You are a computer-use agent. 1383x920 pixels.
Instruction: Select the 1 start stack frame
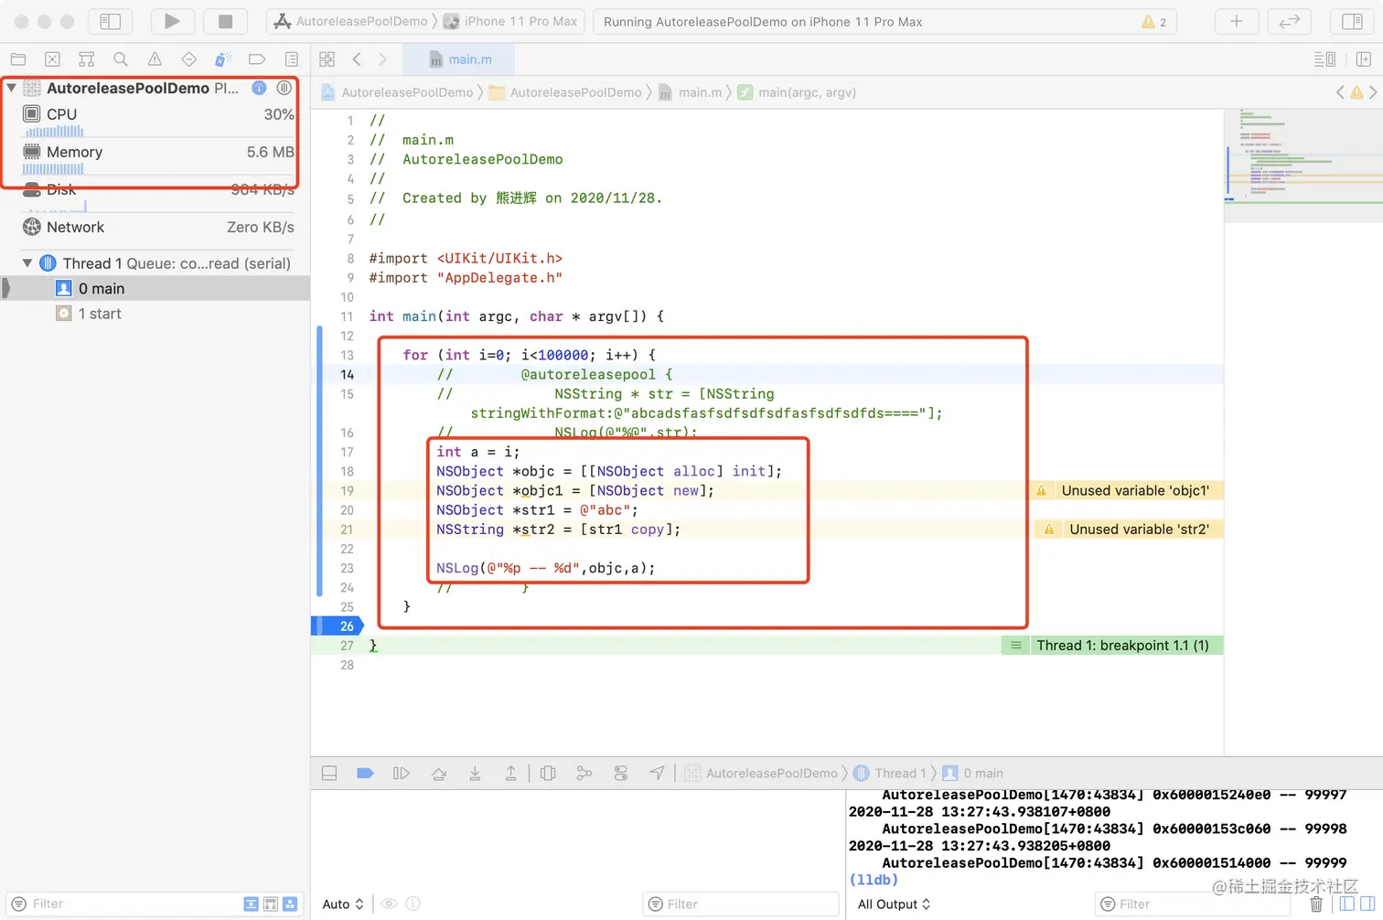tap(155, 314)
